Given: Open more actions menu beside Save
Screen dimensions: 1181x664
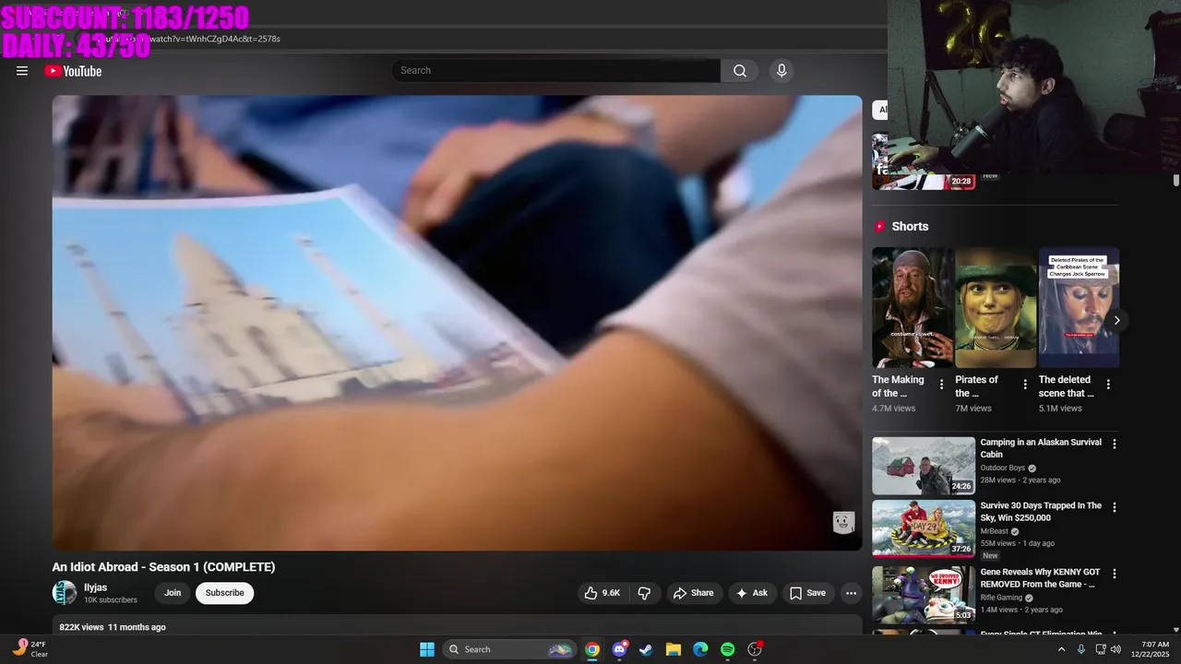Looking at the screenshot, I should click(851, 593).
